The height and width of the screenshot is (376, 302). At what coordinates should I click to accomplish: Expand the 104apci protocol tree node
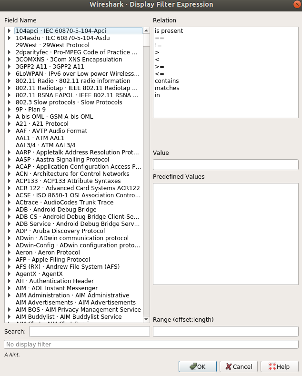pyautogui.click(x=9, y=30)
